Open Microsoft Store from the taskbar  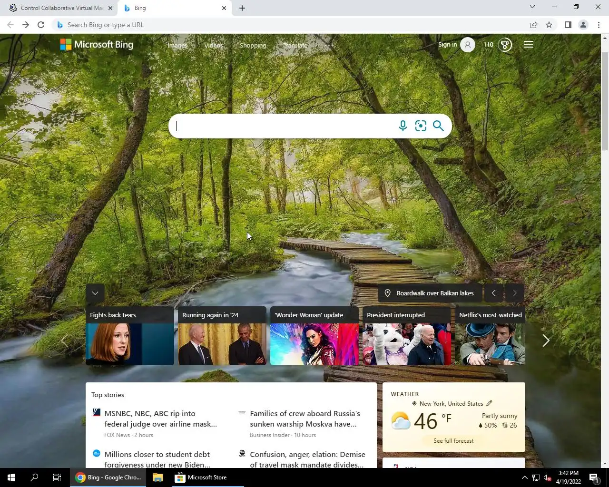tap(207, 477)
